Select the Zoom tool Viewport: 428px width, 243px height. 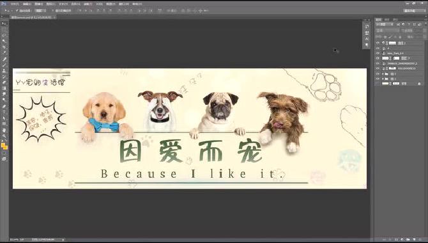coord(4,136)
